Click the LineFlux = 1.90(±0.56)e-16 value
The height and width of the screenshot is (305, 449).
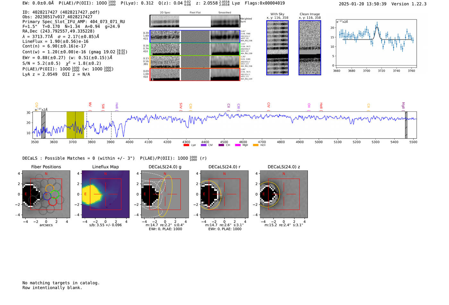[55, 41]
